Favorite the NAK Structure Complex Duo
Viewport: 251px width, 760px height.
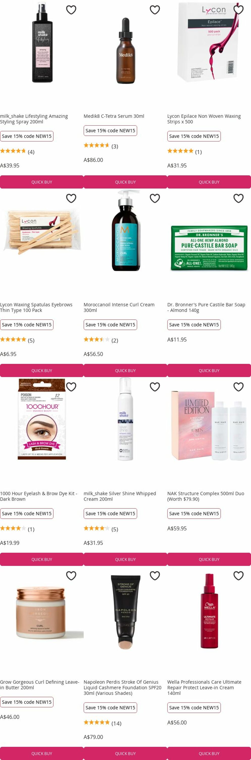238,387
